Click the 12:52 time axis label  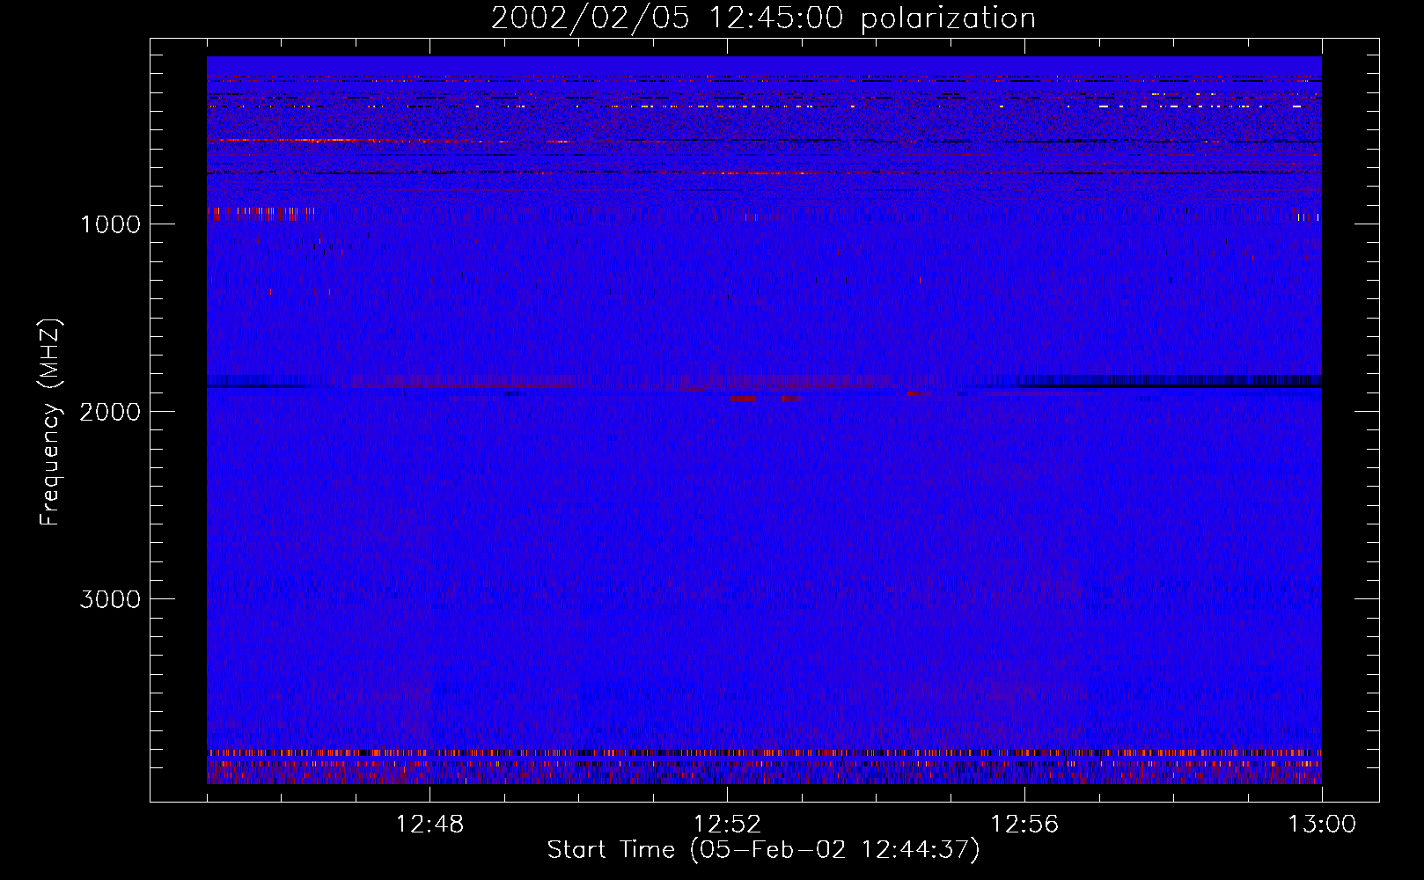click(727, 825)
